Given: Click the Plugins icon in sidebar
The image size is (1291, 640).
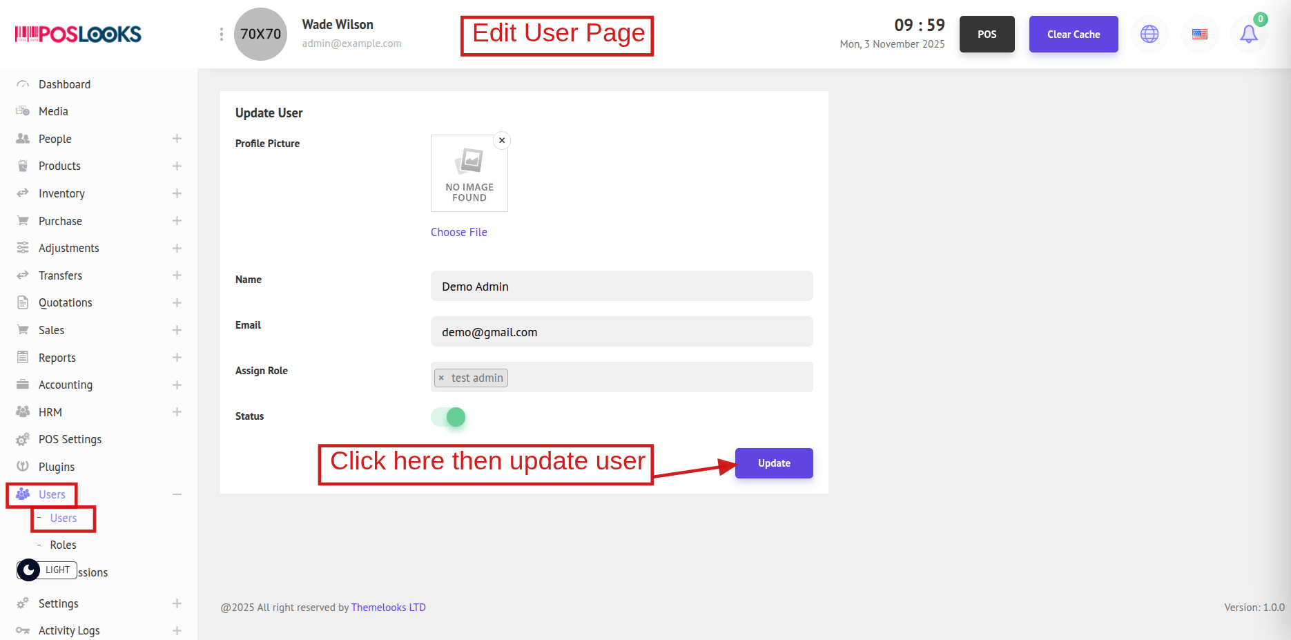Looking at the screenshot, I should tap(23, 467).
